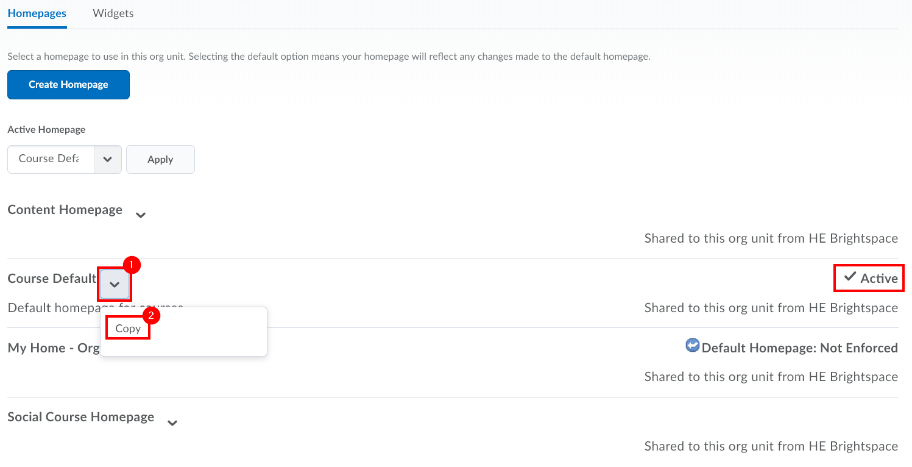Switch to the Homepages tab
The height and width of the screenshot is (467, 912).
37,12
